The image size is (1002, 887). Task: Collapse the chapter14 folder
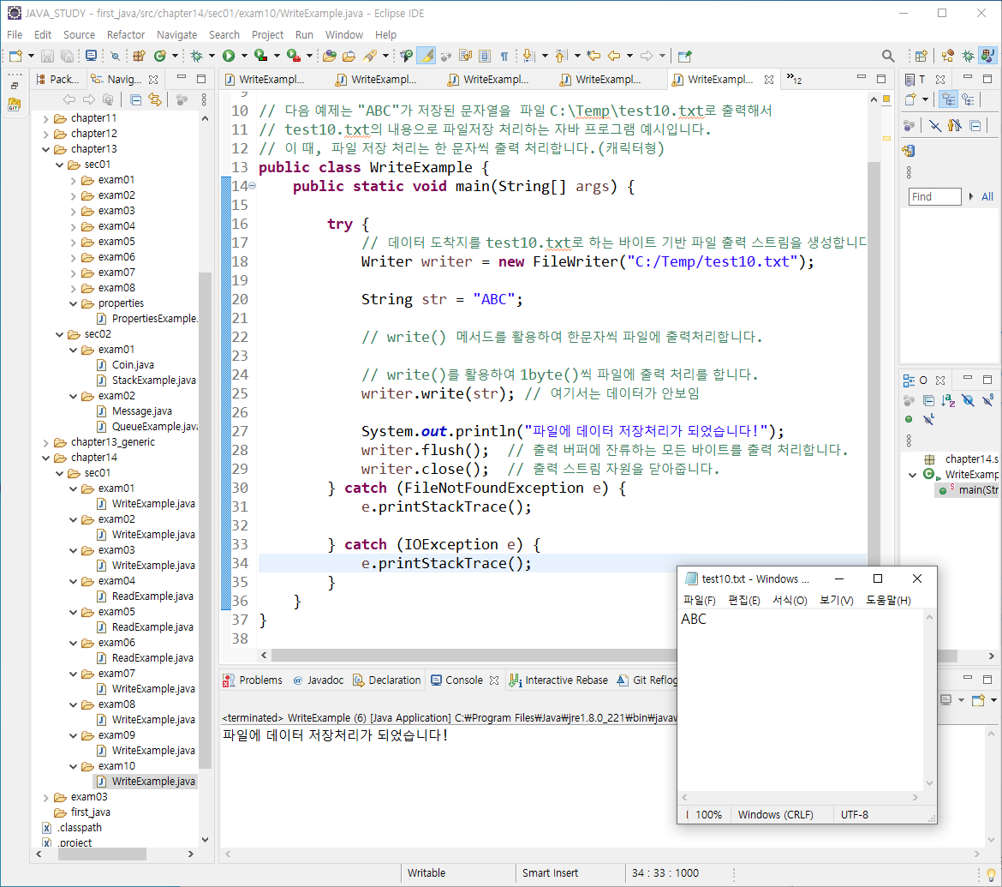point(46,458)
